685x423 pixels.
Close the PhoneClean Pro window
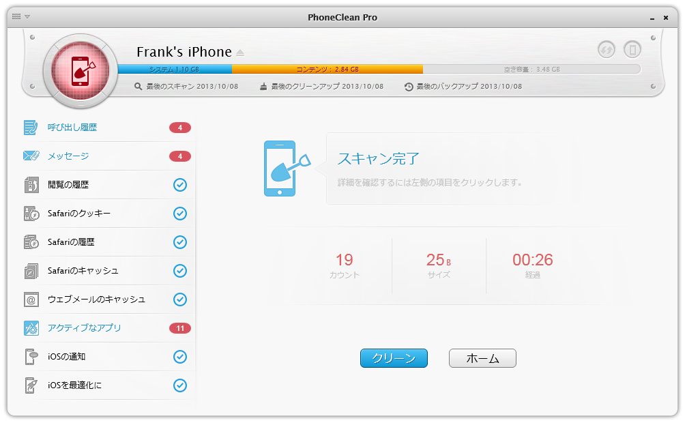pyautogui.click(x=666, y=18)
